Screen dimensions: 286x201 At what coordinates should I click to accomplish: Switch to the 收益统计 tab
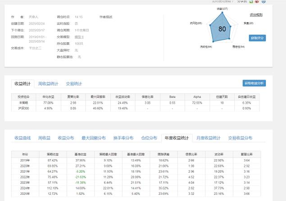pyautogui.click(x=23, y=83)
